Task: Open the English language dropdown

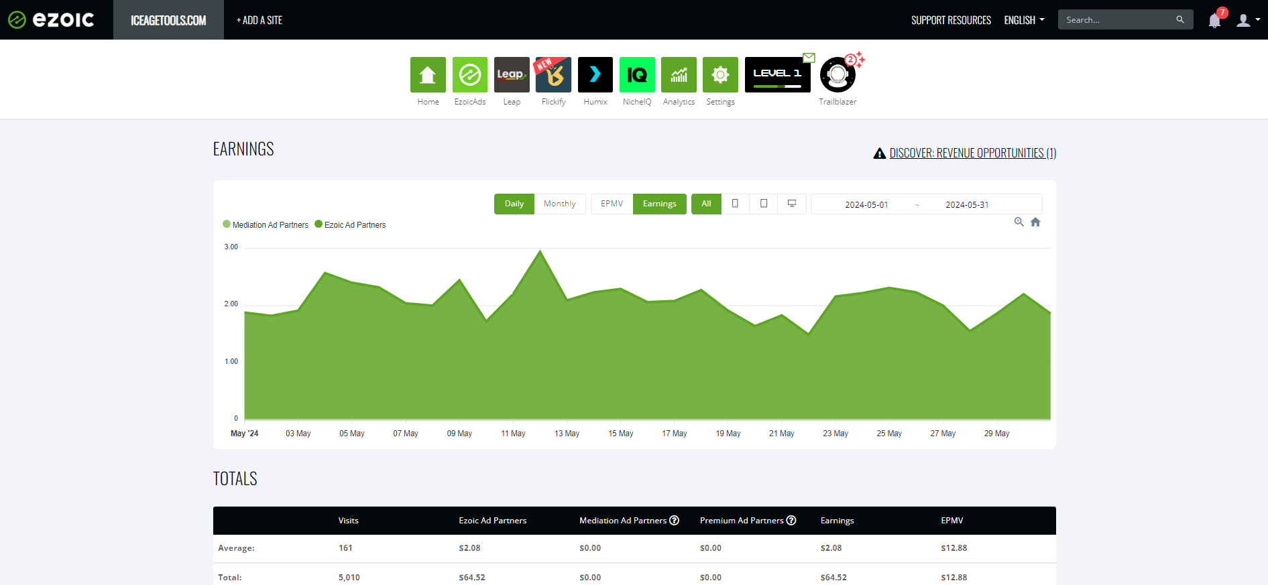Action: point(1024,20)
